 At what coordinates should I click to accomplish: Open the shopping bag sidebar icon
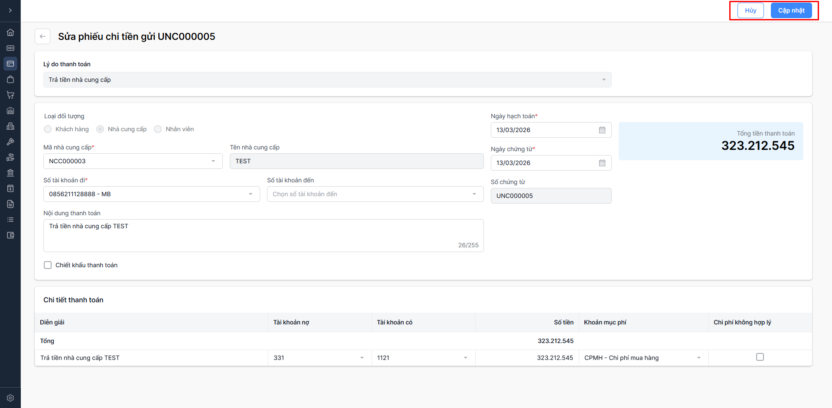click(10, 79)
